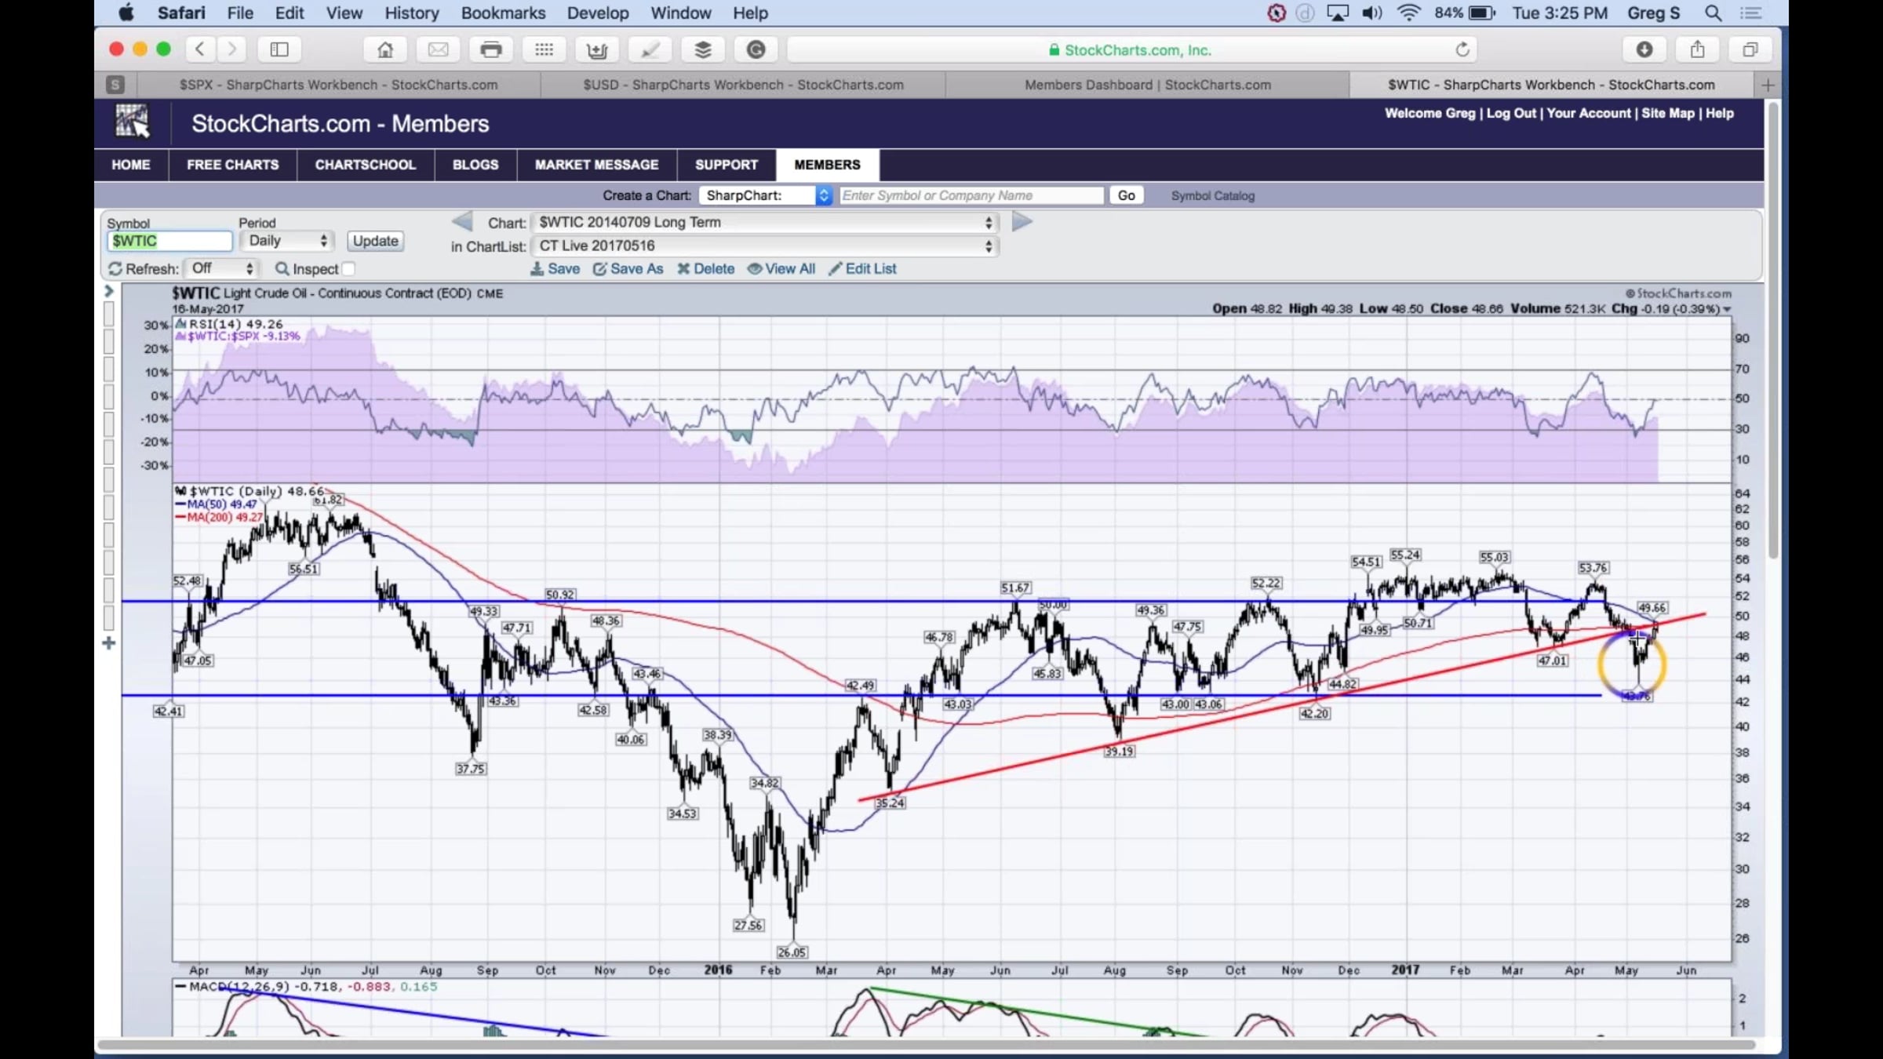Click the View All link

781,269
